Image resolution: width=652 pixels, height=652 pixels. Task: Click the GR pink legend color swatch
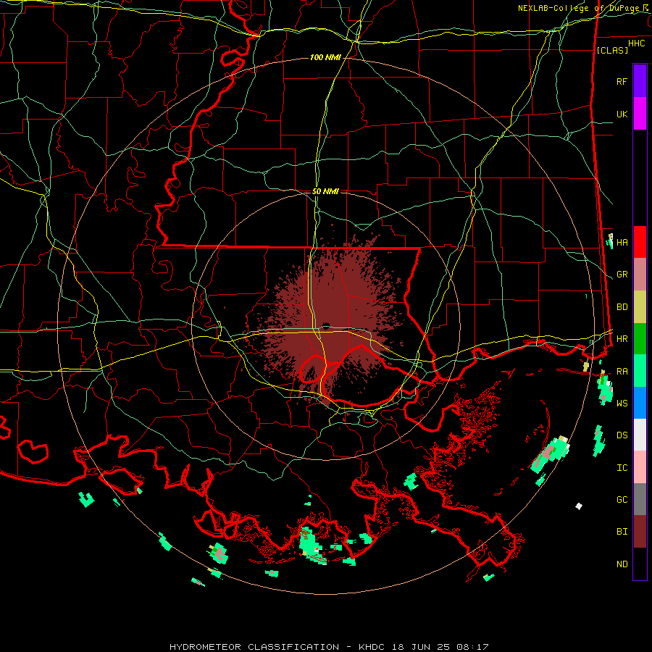coord(640,275)
